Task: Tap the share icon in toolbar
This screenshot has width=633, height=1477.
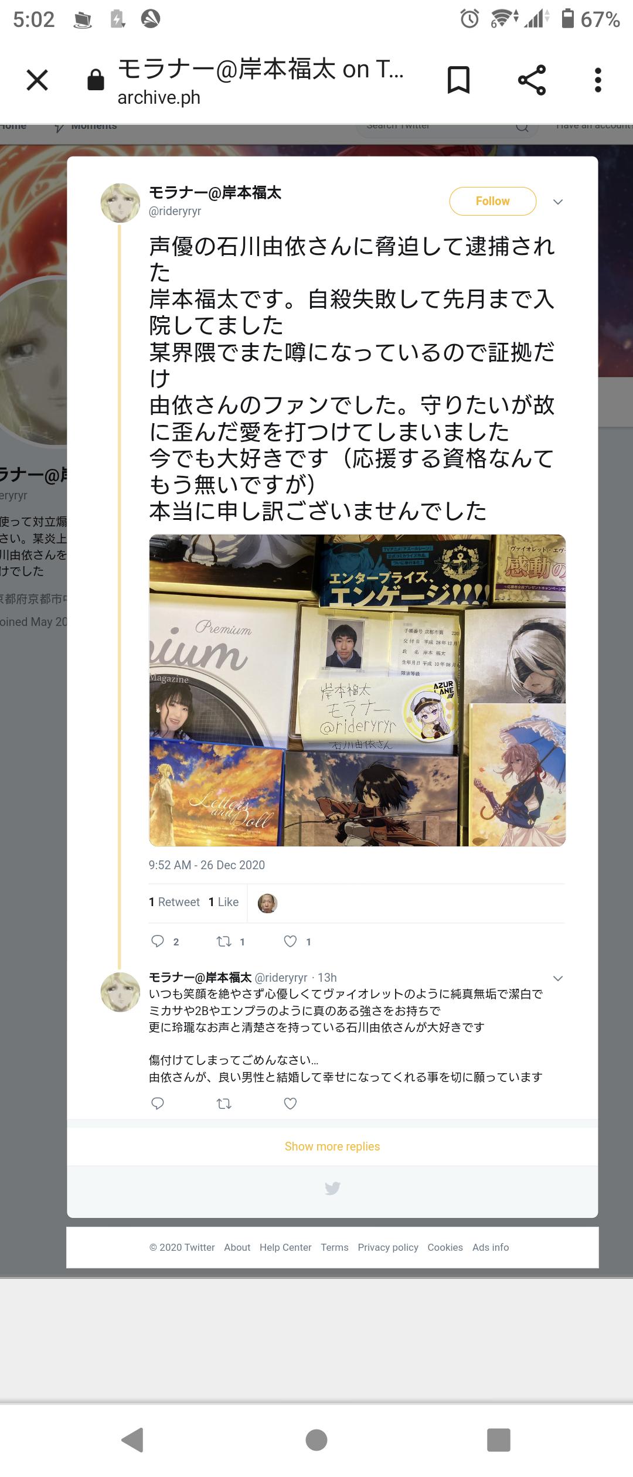Action: (532, 80)
